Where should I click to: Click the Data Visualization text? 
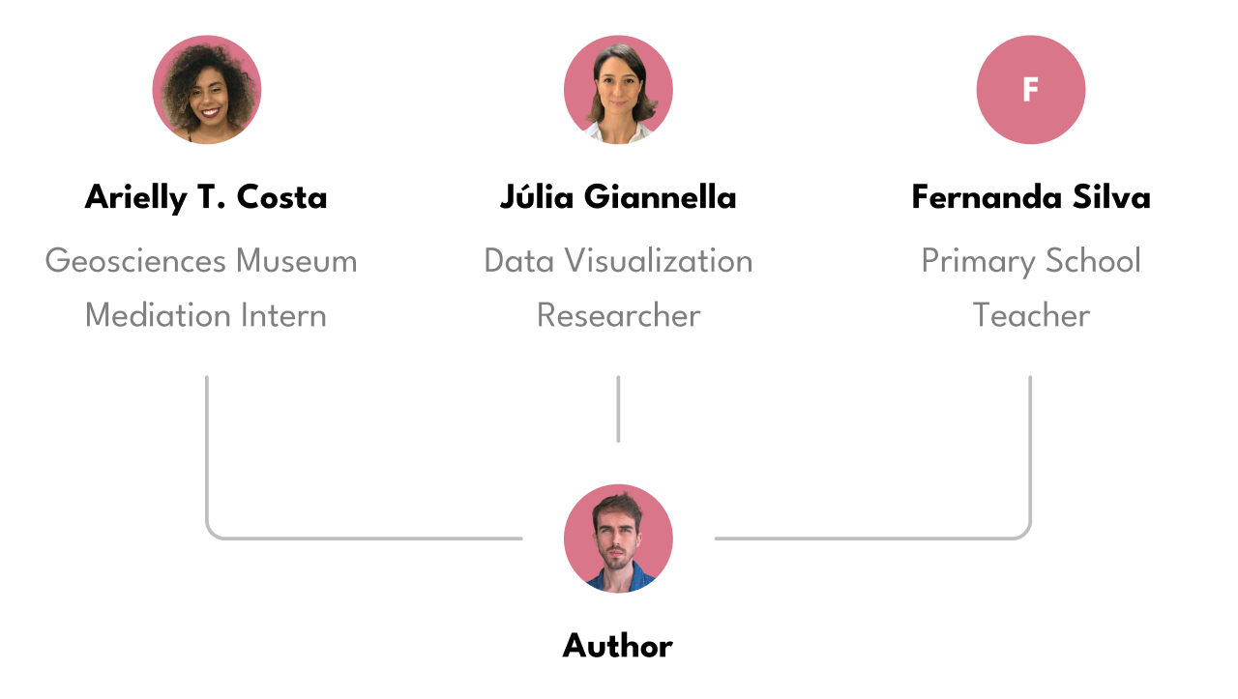point(618,261)
